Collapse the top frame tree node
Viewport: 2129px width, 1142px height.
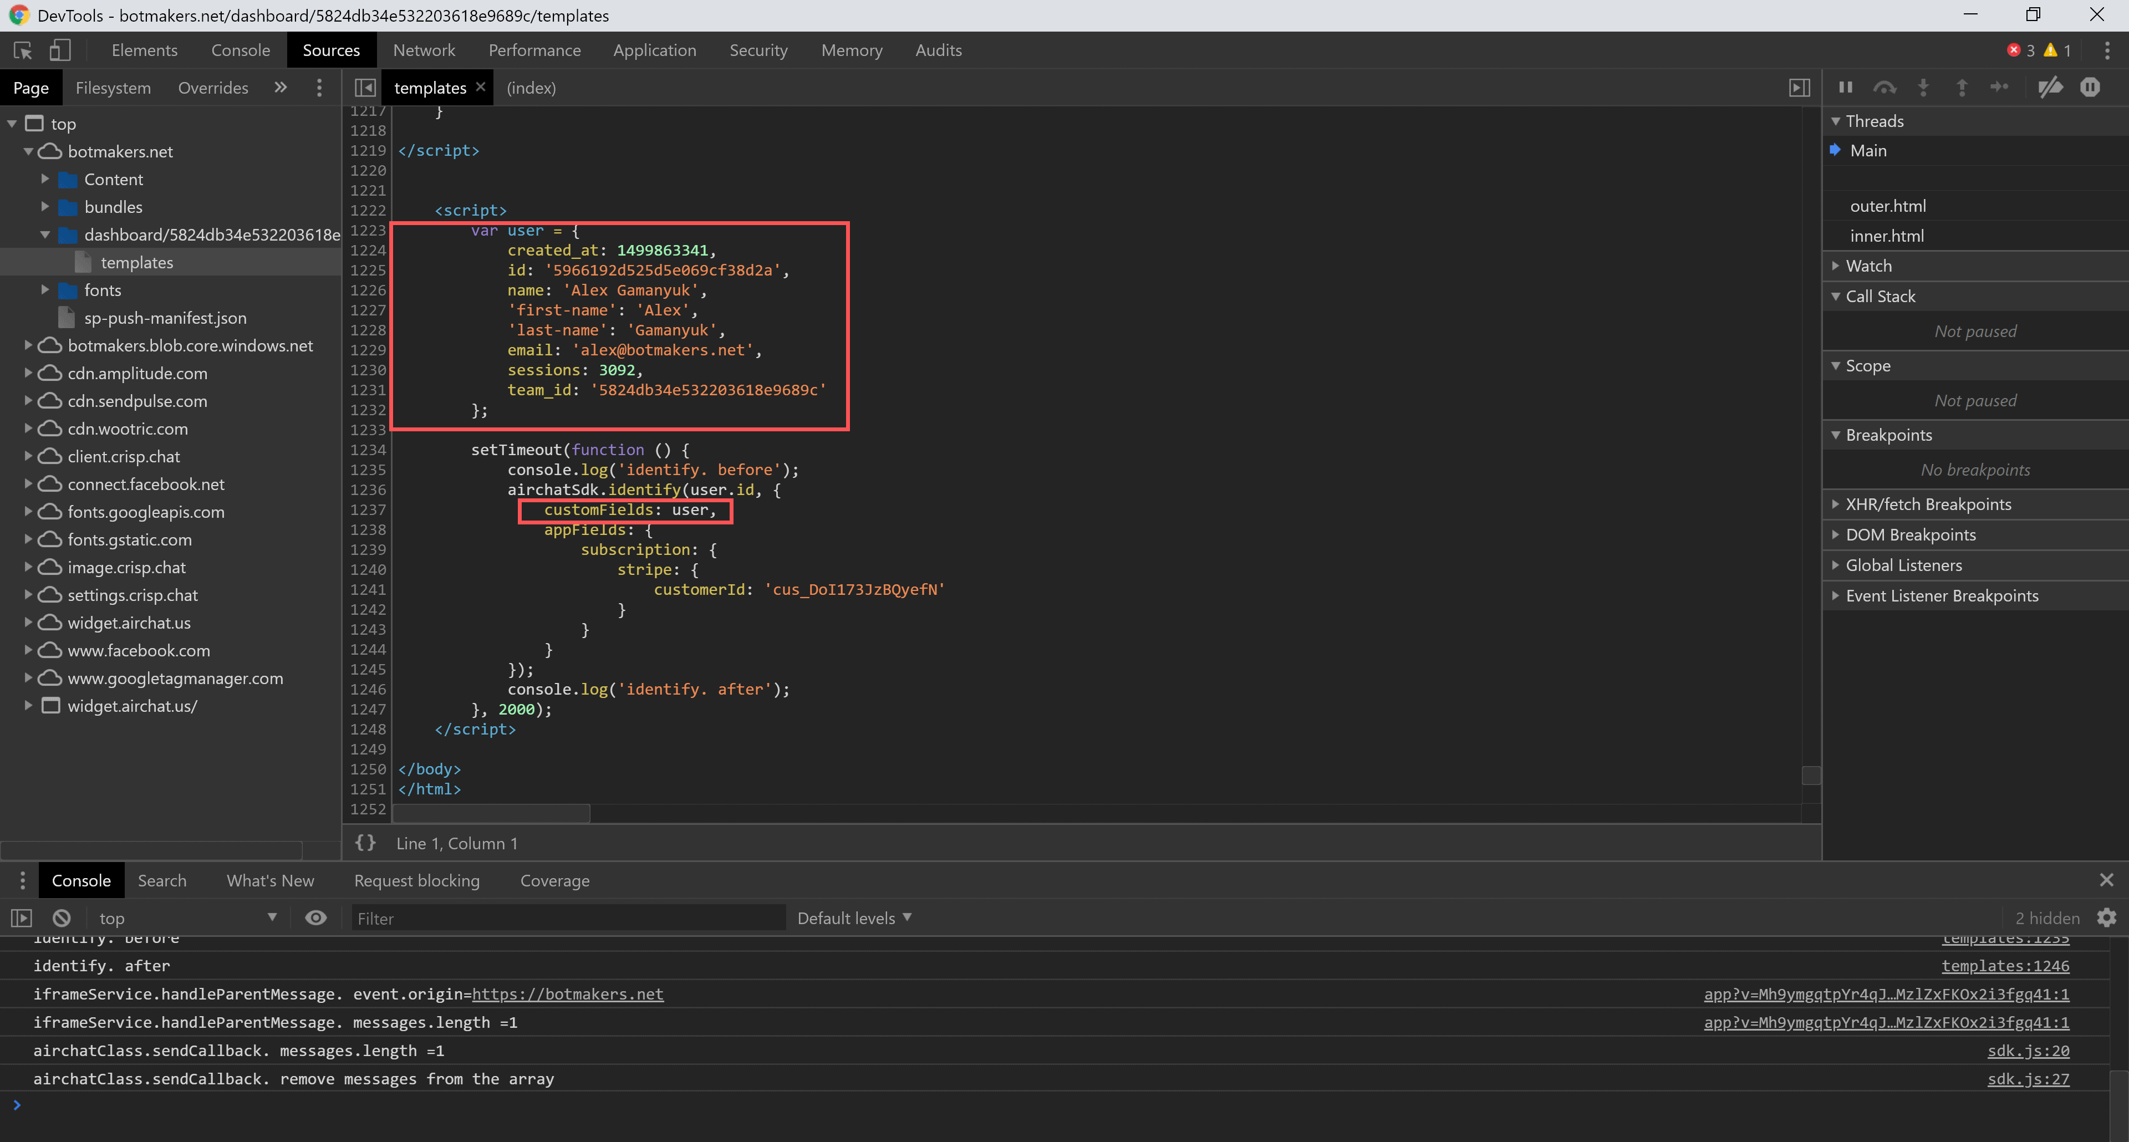12,124
